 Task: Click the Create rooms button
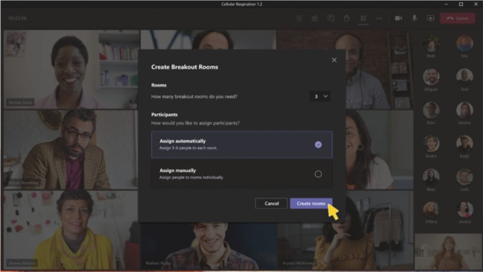point(311,203)
